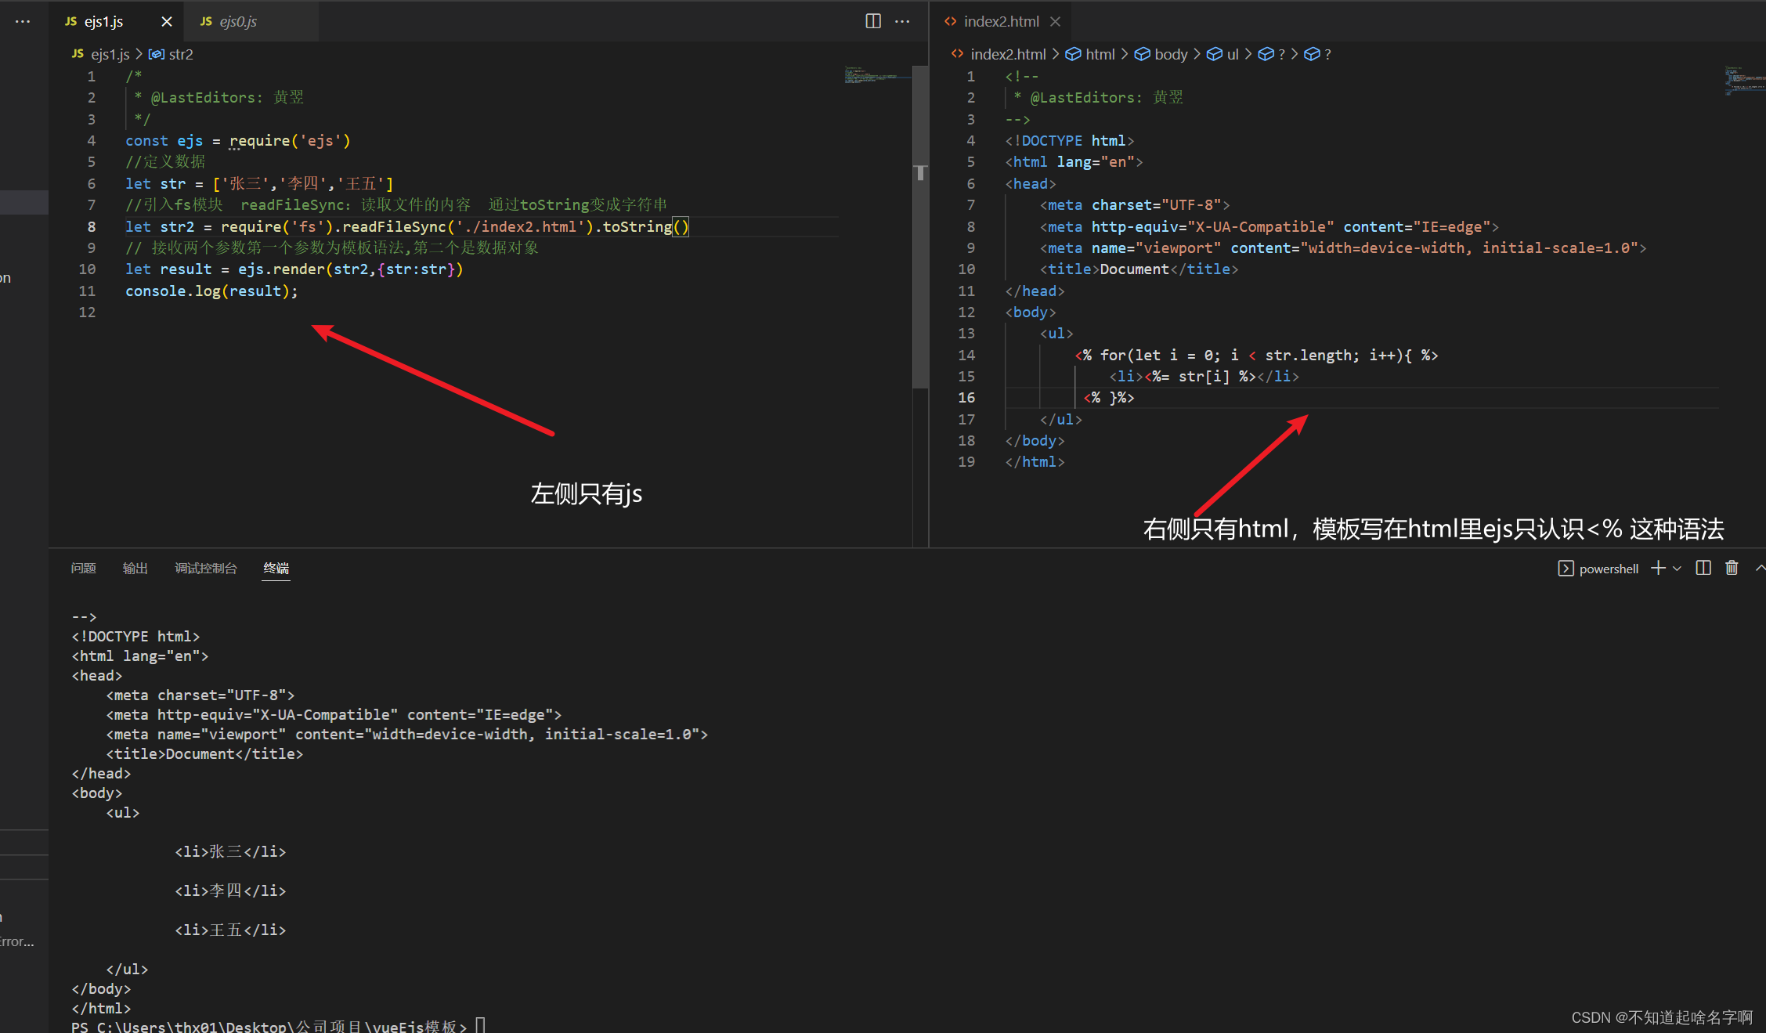Open the top-left ellipsis menu
The height and width of the screenshot is (1033, 1766).
[x=23, y=21]
